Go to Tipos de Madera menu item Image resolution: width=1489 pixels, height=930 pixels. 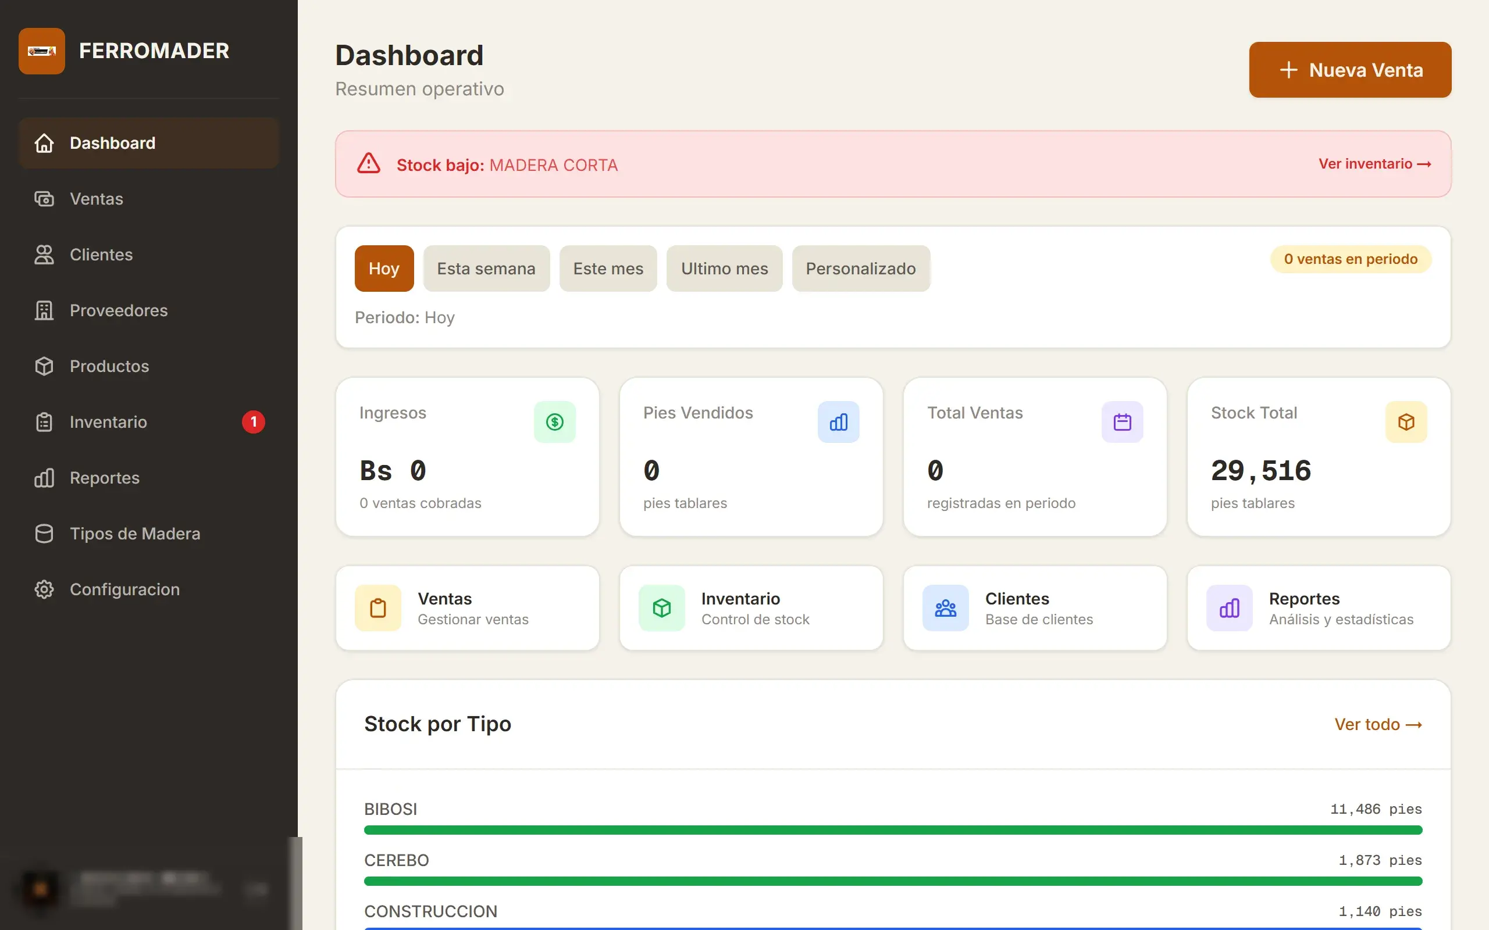click(149, 534)
